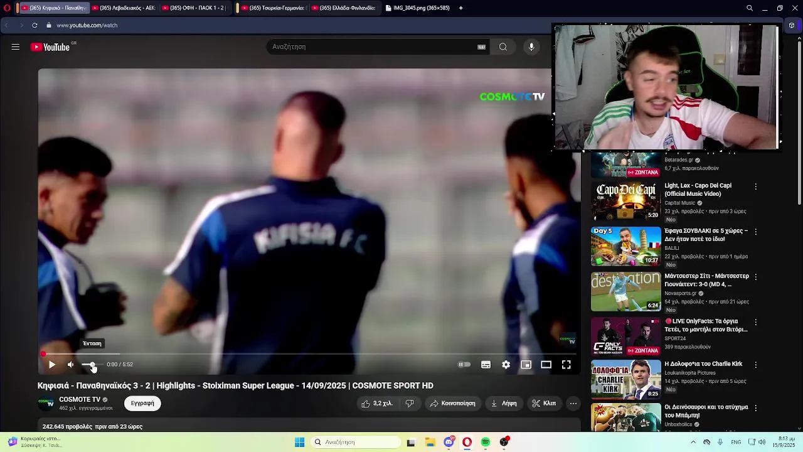Mute the video with the speaker icon
The height and width of the screenshot is (452, 803).
pos(71,364)
